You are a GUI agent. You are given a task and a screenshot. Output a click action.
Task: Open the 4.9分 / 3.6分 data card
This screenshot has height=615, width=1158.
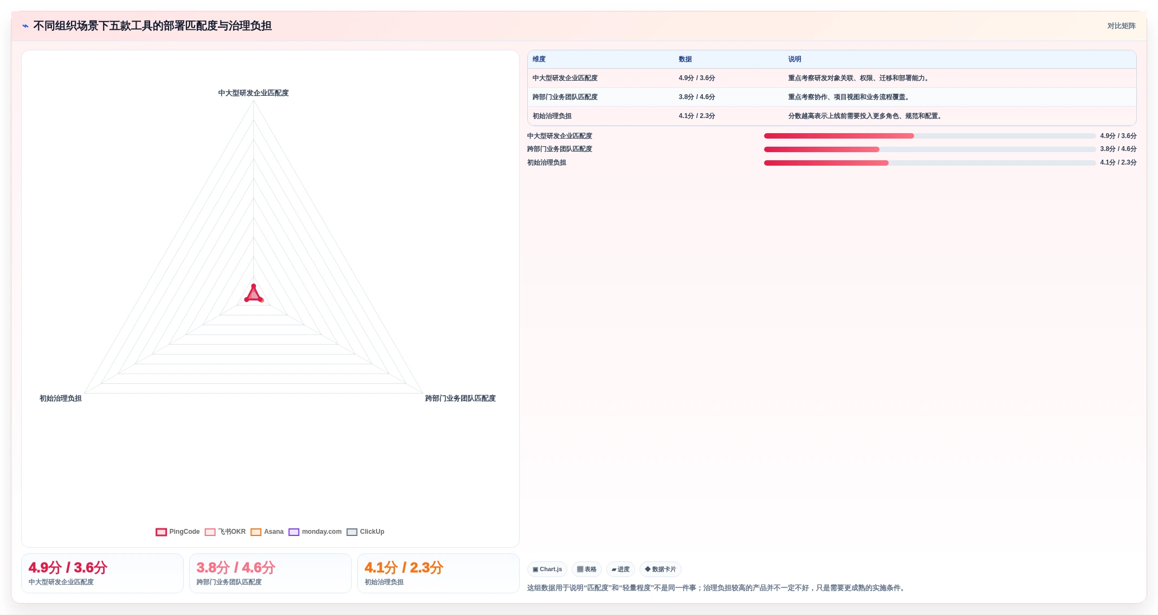[x=102, y=573]
